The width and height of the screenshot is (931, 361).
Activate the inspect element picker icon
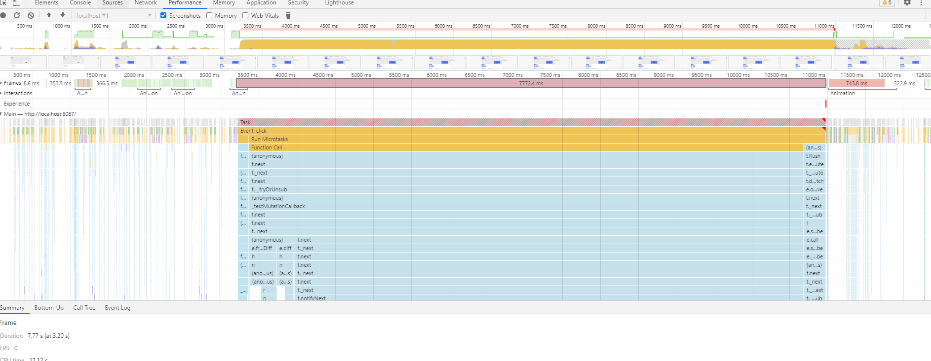[x=3, y=2]
